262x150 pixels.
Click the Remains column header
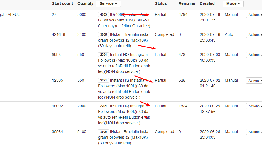click(x=187, y=3)
